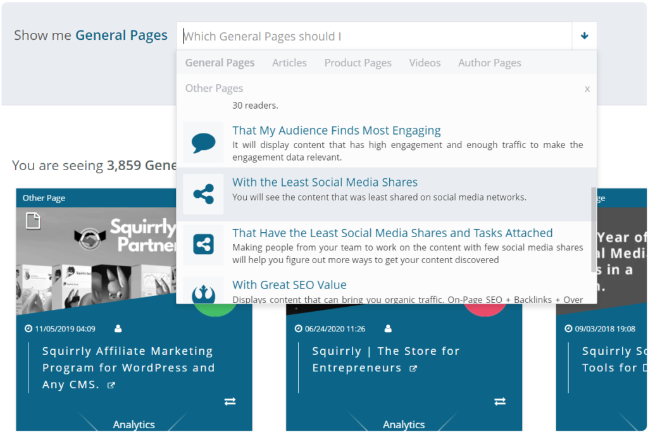The height and width of the screenshot is (432, 648).
Task: Click the General Pages heading link
Action: 121,35
